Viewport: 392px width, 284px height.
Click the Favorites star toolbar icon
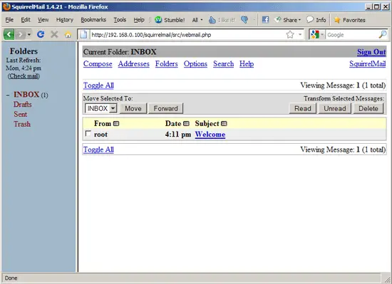(337, 20)
